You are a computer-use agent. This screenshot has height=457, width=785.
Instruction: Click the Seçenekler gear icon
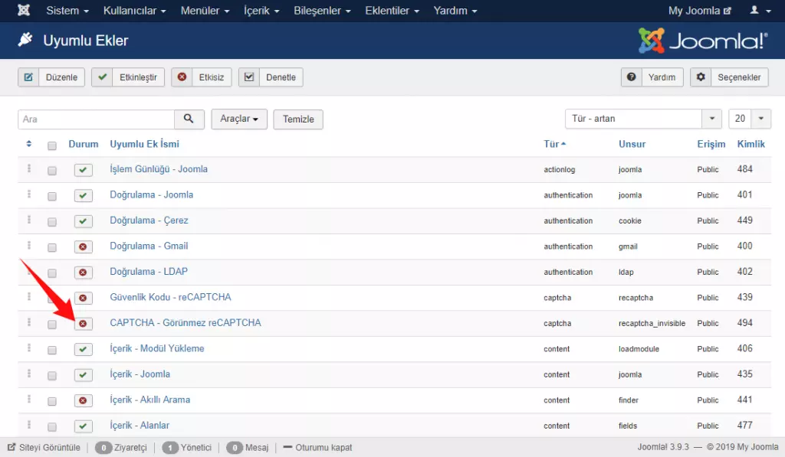(701, 77)
